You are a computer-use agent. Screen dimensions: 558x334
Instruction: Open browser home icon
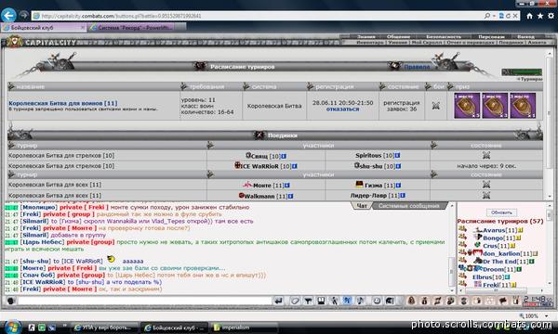[529, 16]
